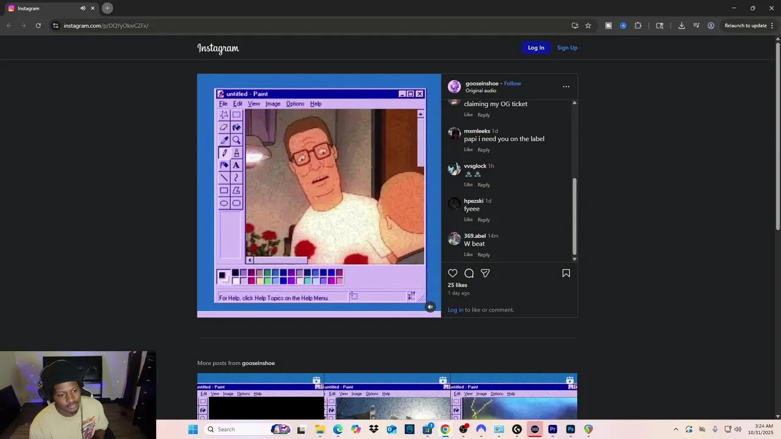View the "25 likes" count
The width and height of the screenshot is (781, 439).
[x=457, y=285]
